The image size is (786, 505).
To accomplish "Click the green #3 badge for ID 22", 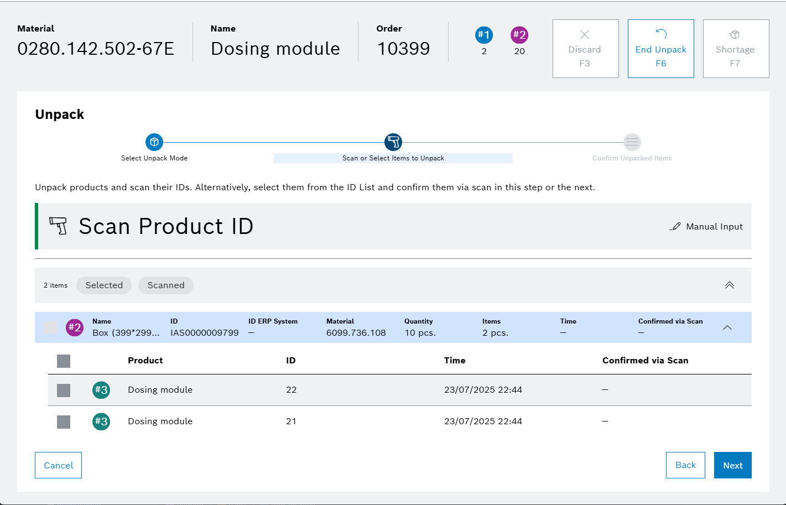I will [x=101, y=390].
